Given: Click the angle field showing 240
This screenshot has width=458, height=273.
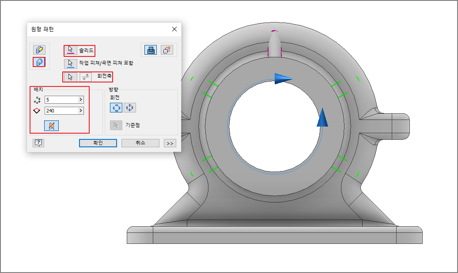Looking at the screenshot, I should 64,111.
